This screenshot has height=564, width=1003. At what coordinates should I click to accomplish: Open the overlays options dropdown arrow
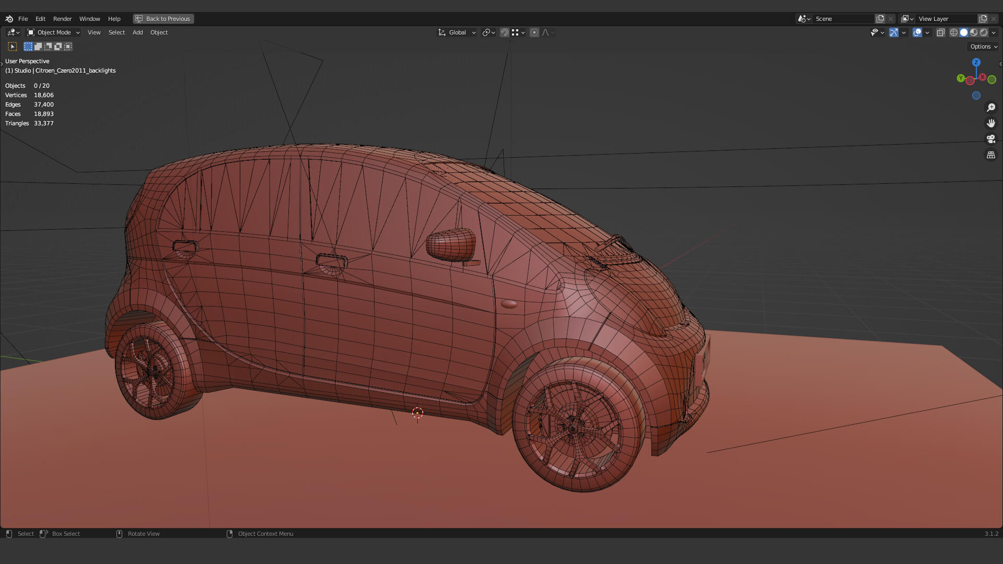[927, 32]
